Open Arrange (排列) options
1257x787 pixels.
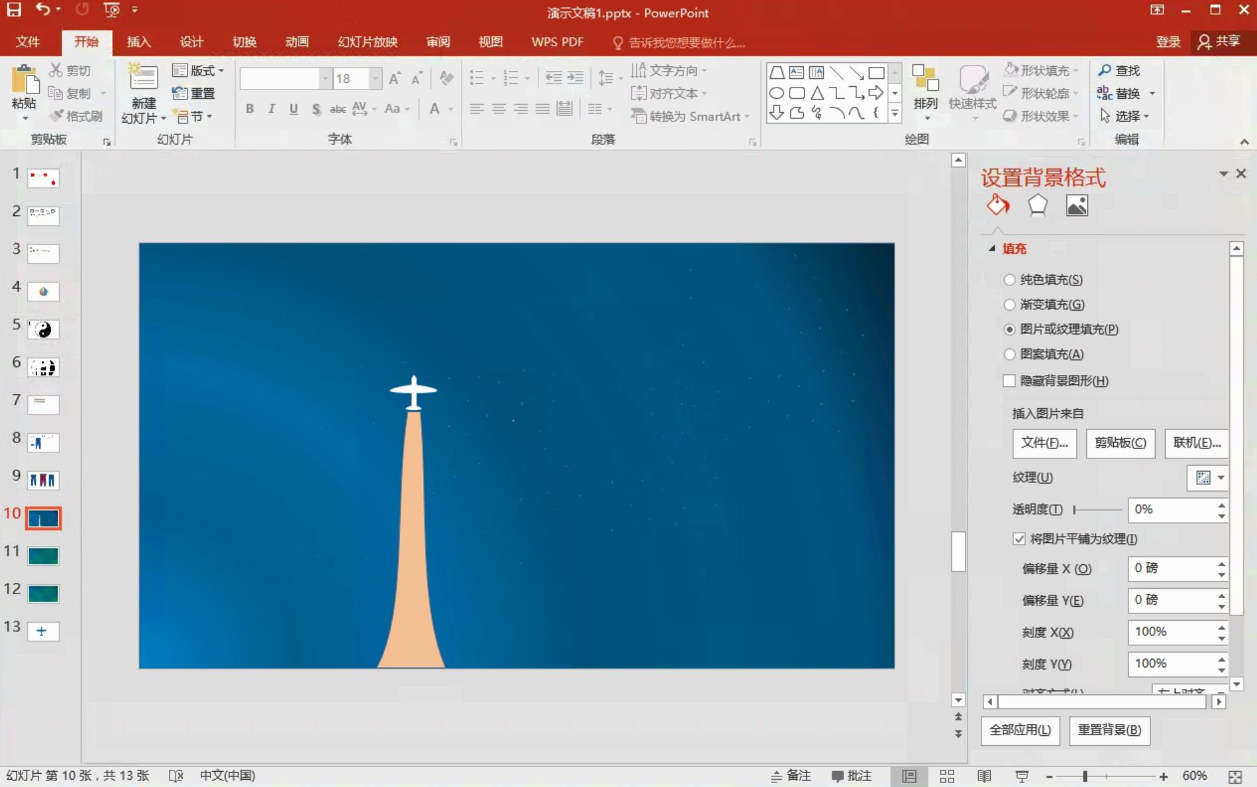[925, 93]
